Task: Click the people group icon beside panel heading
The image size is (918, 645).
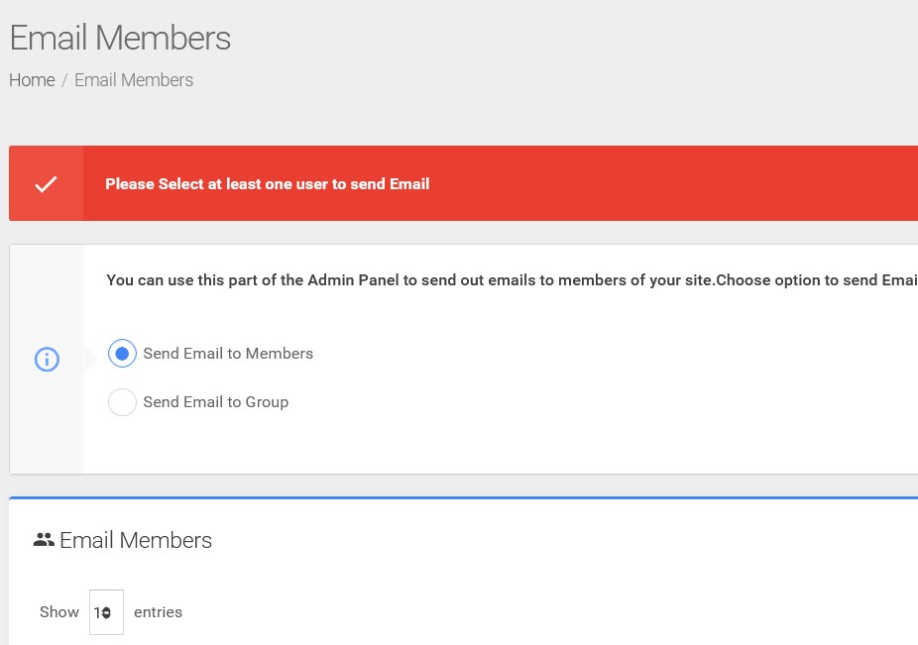Action: coord(44,540)
